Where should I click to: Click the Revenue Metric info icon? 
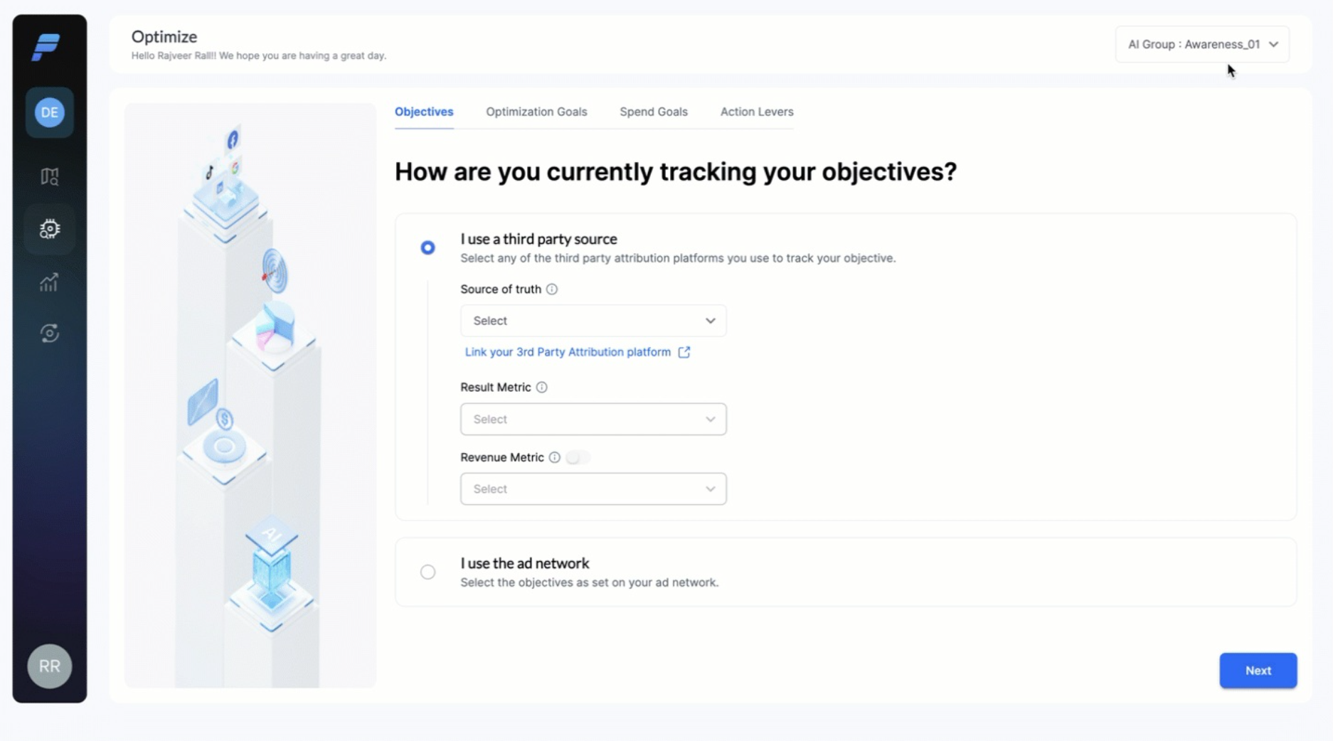click(x=555, y=457)
